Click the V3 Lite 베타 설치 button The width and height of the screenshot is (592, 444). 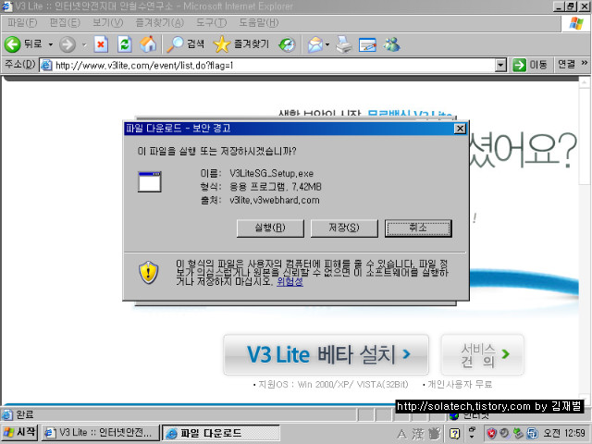click(326, 354)
